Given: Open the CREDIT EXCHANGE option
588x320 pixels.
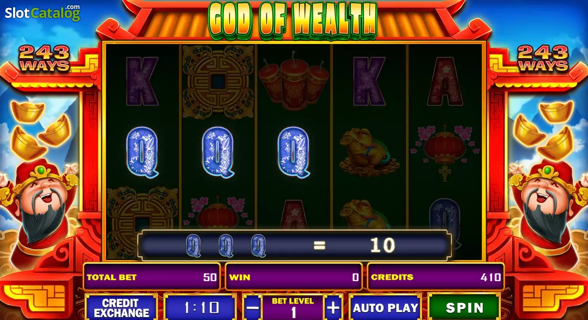Looking at the screenshot, I should point(121,308).
